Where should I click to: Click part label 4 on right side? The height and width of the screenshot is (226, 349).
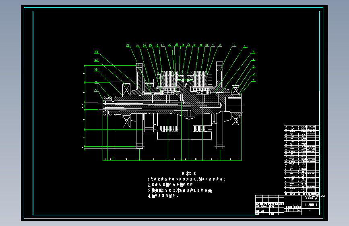(254, 60)
